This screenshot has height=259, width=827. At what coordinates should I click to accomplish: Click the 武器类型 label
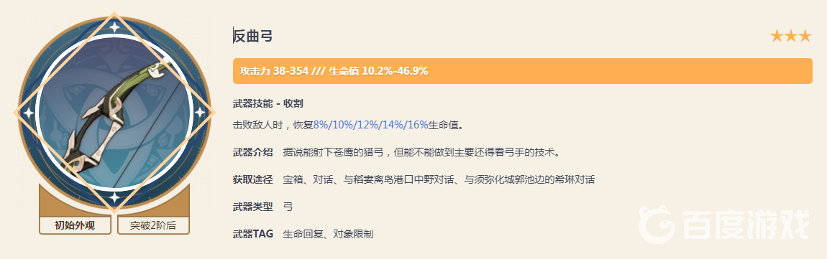(252, 207)
